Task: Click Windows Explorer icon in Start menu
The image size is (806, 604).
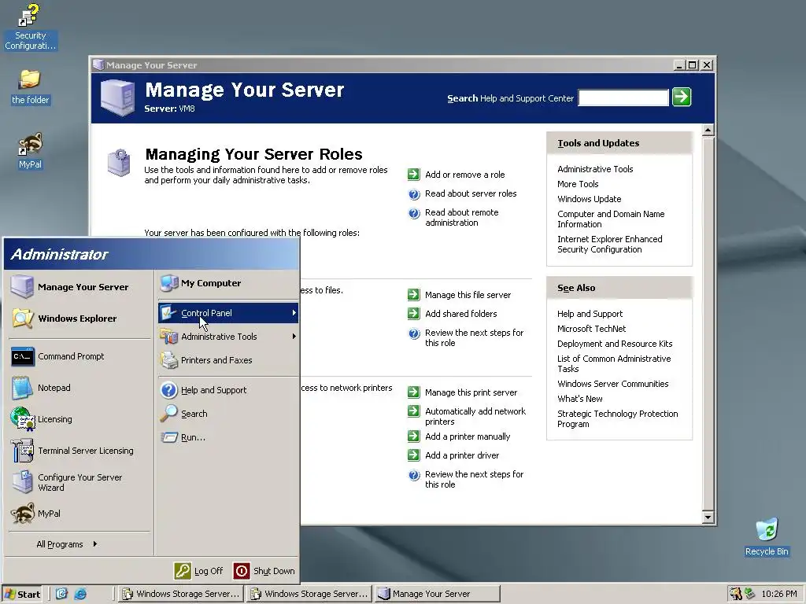Action: point(22,319)
